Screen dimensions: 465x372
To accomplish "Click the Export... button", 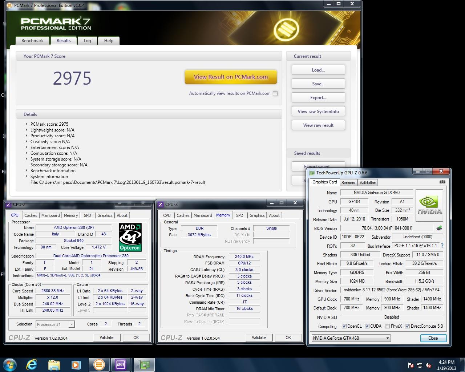I will coord(318,98).
